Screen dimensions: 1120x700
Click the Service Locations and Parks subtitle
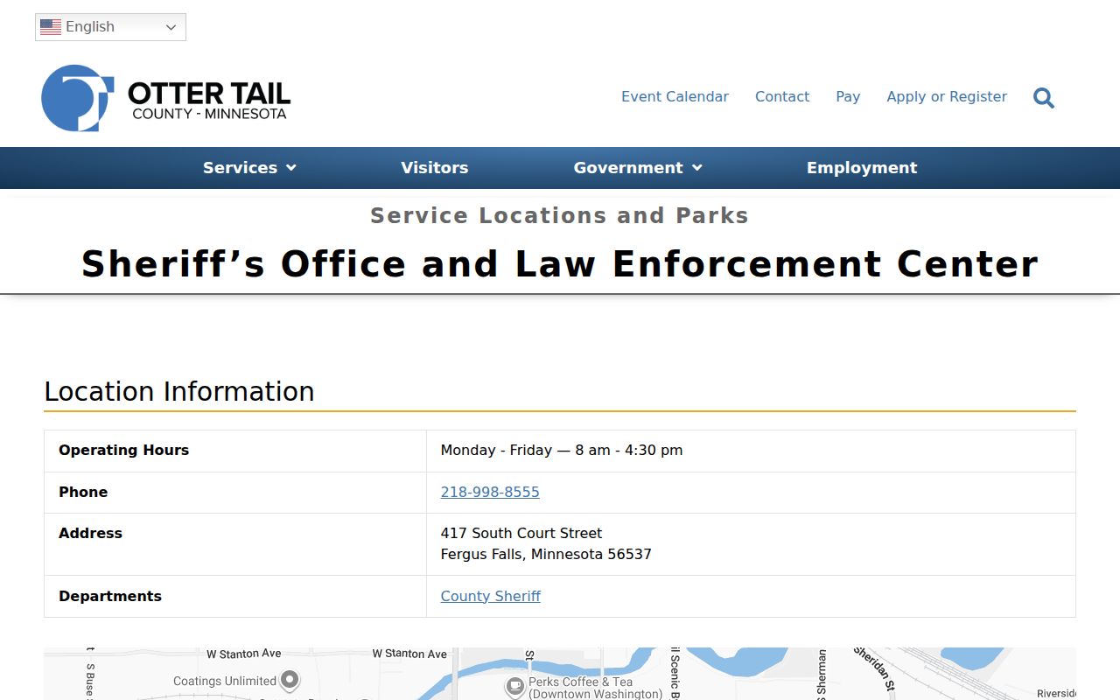[x=560, y=216]
